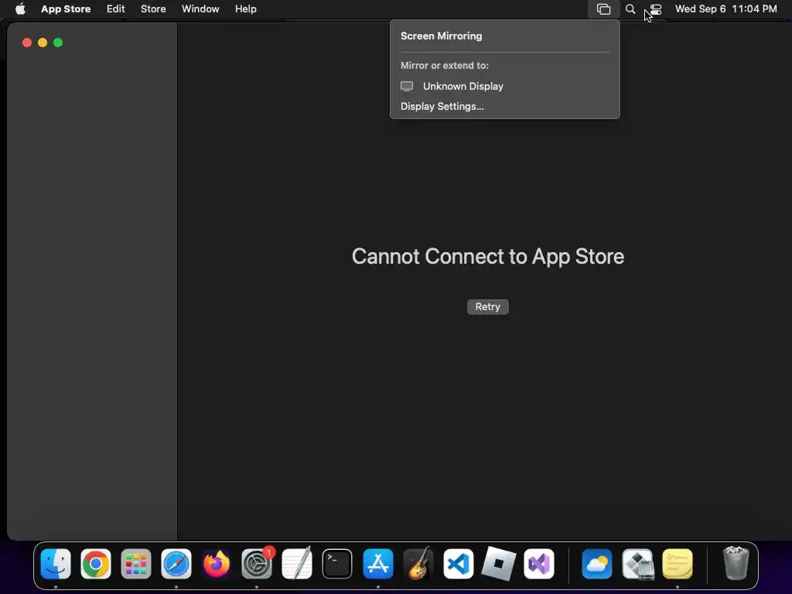Open the Edit menu
The height and width of the screenshot is (594, 792).
(x=116, y=9)
